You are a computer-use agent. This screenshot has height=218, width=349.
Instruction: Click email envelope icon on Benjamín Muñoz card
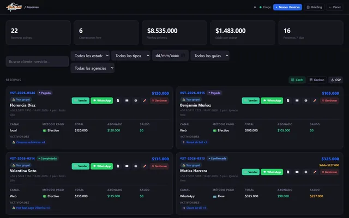(297, 100)
